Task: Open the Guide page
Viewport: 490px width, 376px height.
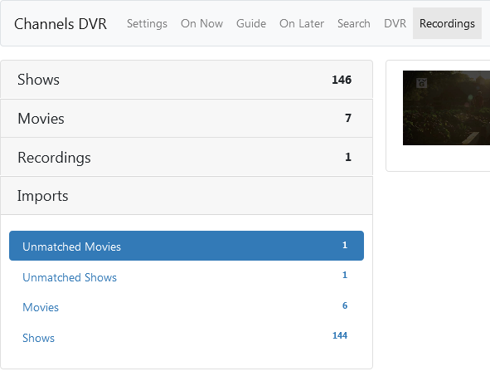Action: tap(251, 23)
